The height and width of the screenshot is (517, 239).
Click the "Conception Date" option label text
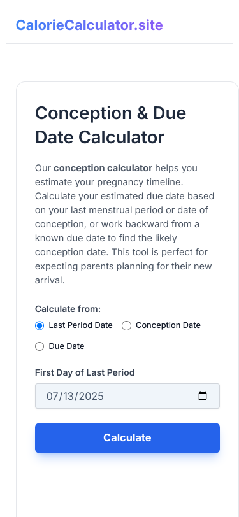(168, 325)
